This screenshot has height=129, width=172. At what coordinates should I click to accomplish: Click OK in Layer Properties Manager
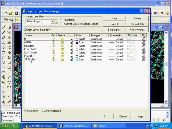[105, 116]
